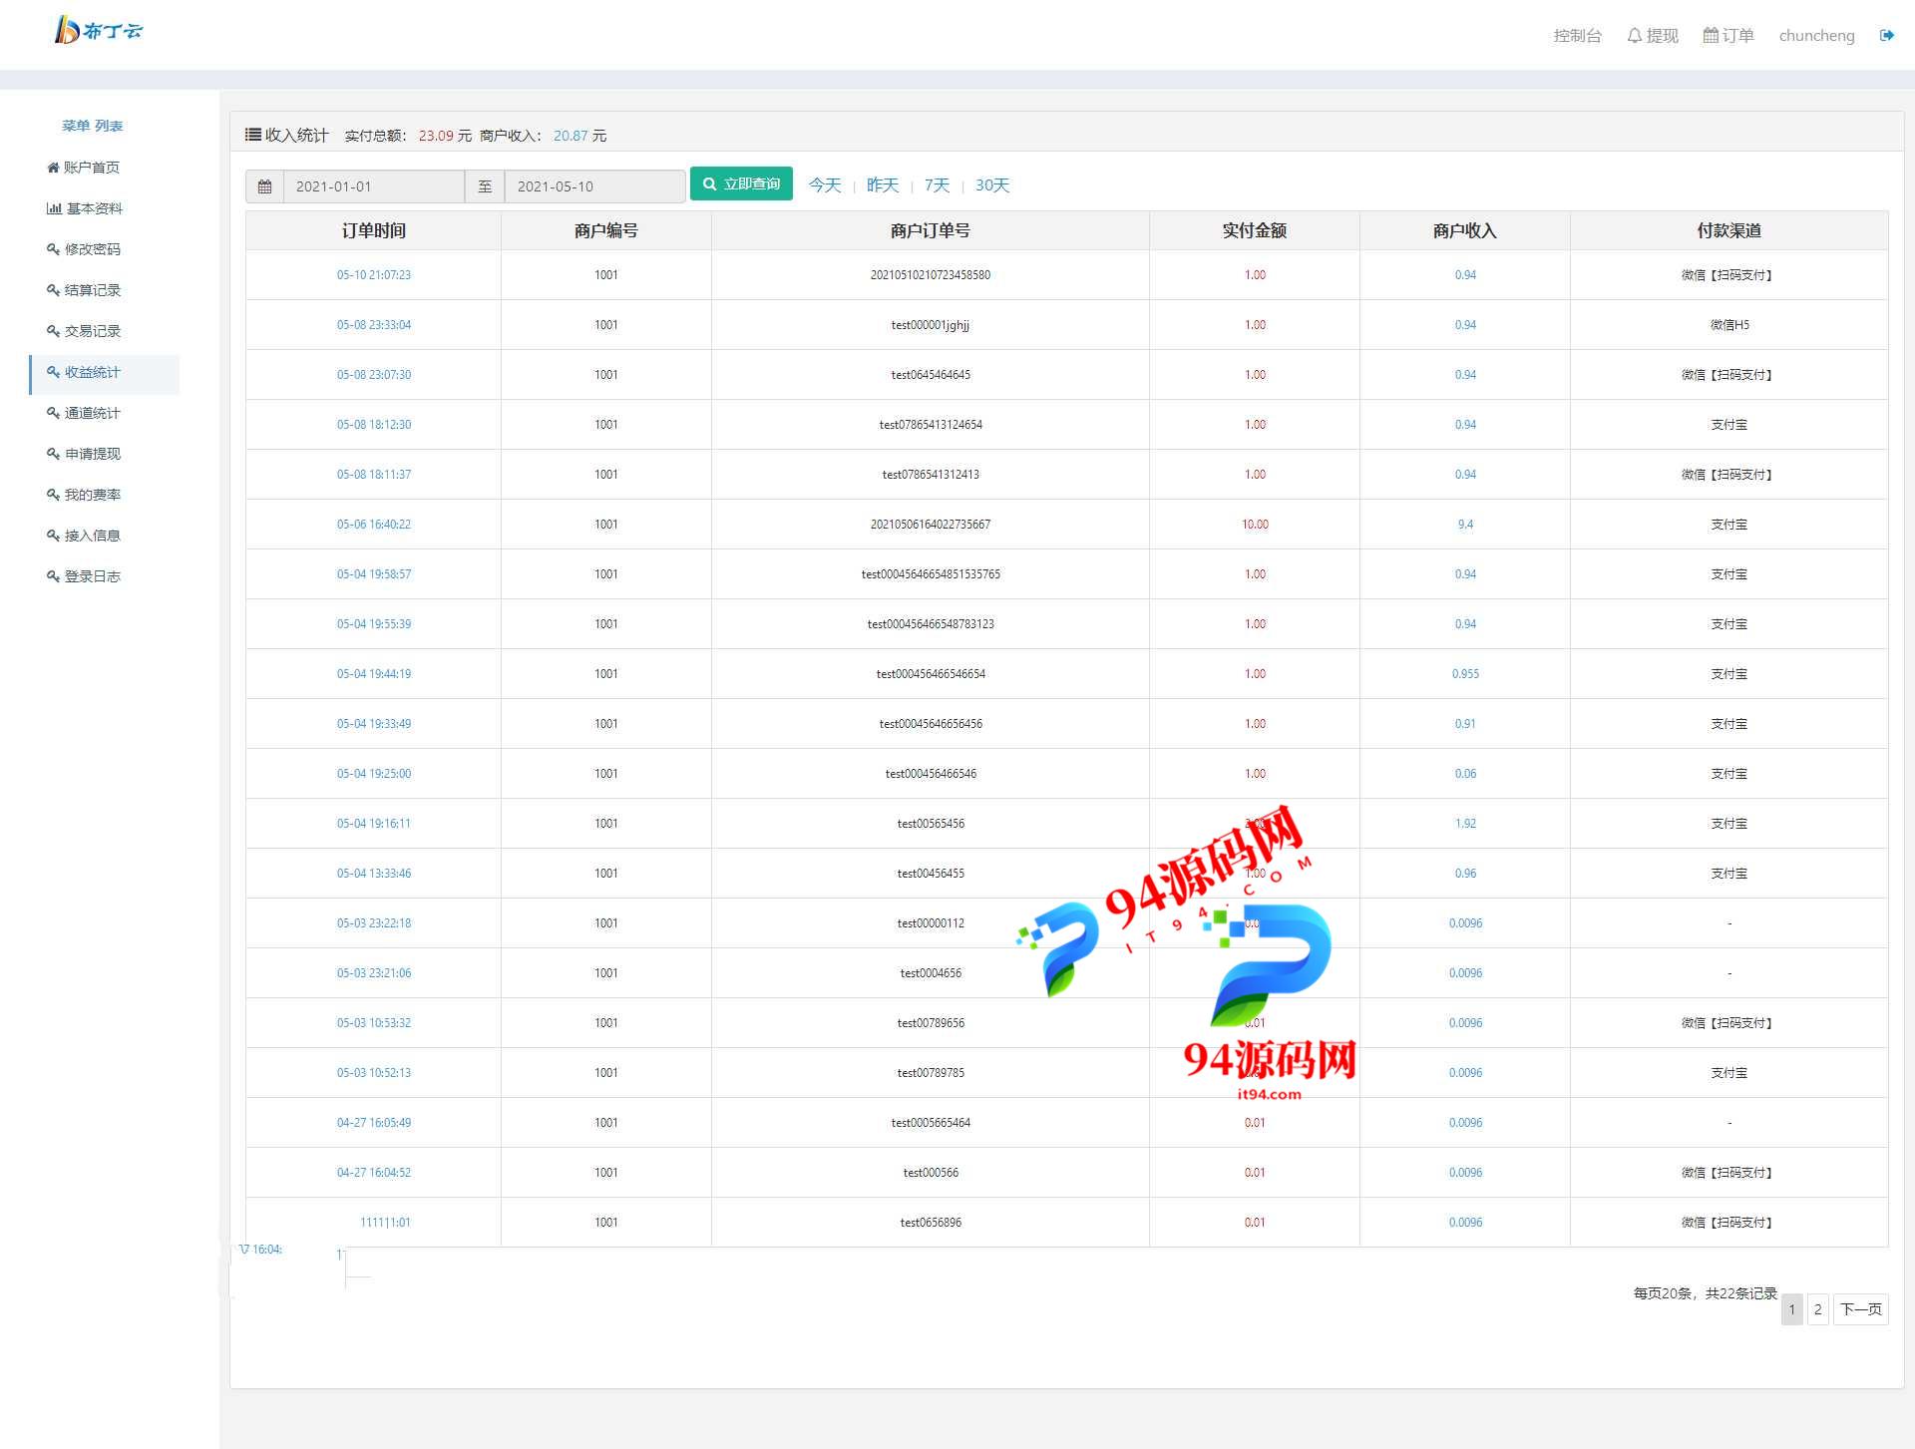Click the 商户订单号 column header
Image resolution: width=1915 pixels, height=1449 pixels.
(x=931, y=230)
